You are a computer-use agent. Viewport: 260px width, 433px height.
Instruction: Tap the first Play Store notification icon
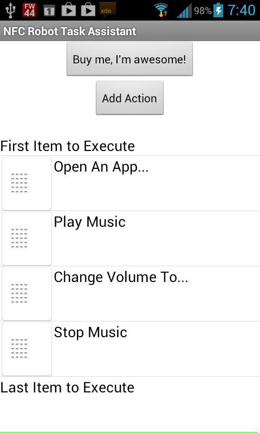coord(69,10)
